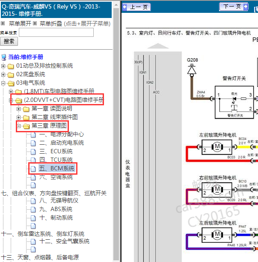The height and width of the screenshot is (262, 258).
Task: Click the 菜单展开 list icon
Action: click(x=3, y=24)
